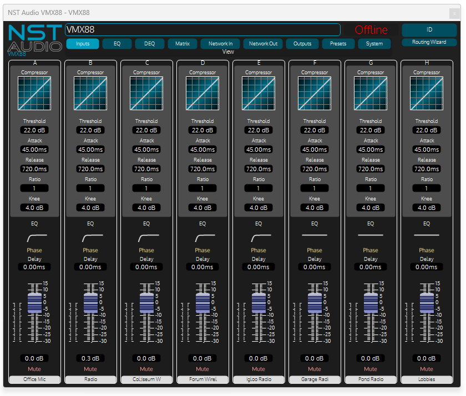Launch the Routing Wizard
466x396 pixels.
click(429, 42)
